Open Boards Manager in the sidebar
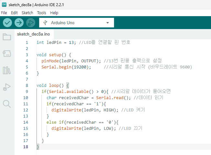211x155 pixels. 7,54
